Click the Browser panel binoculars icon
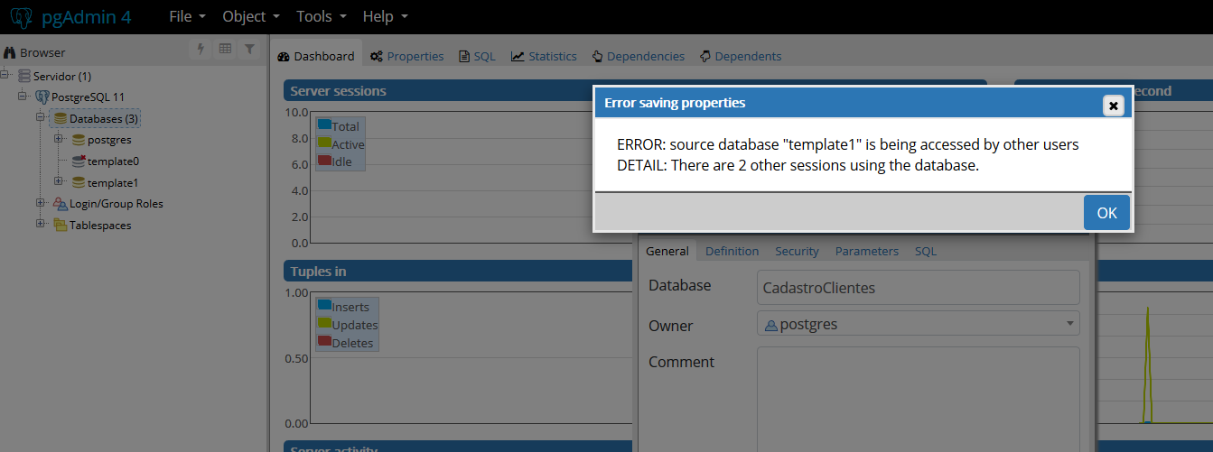The width and height of the screenshot is (1213, 452). (10, 52)
